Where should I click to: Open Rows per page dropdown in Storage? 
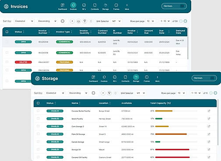pos(181,93)
